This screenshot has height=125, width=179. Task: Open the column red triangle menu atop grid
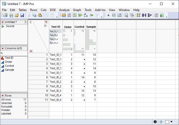tap(46, 22)
